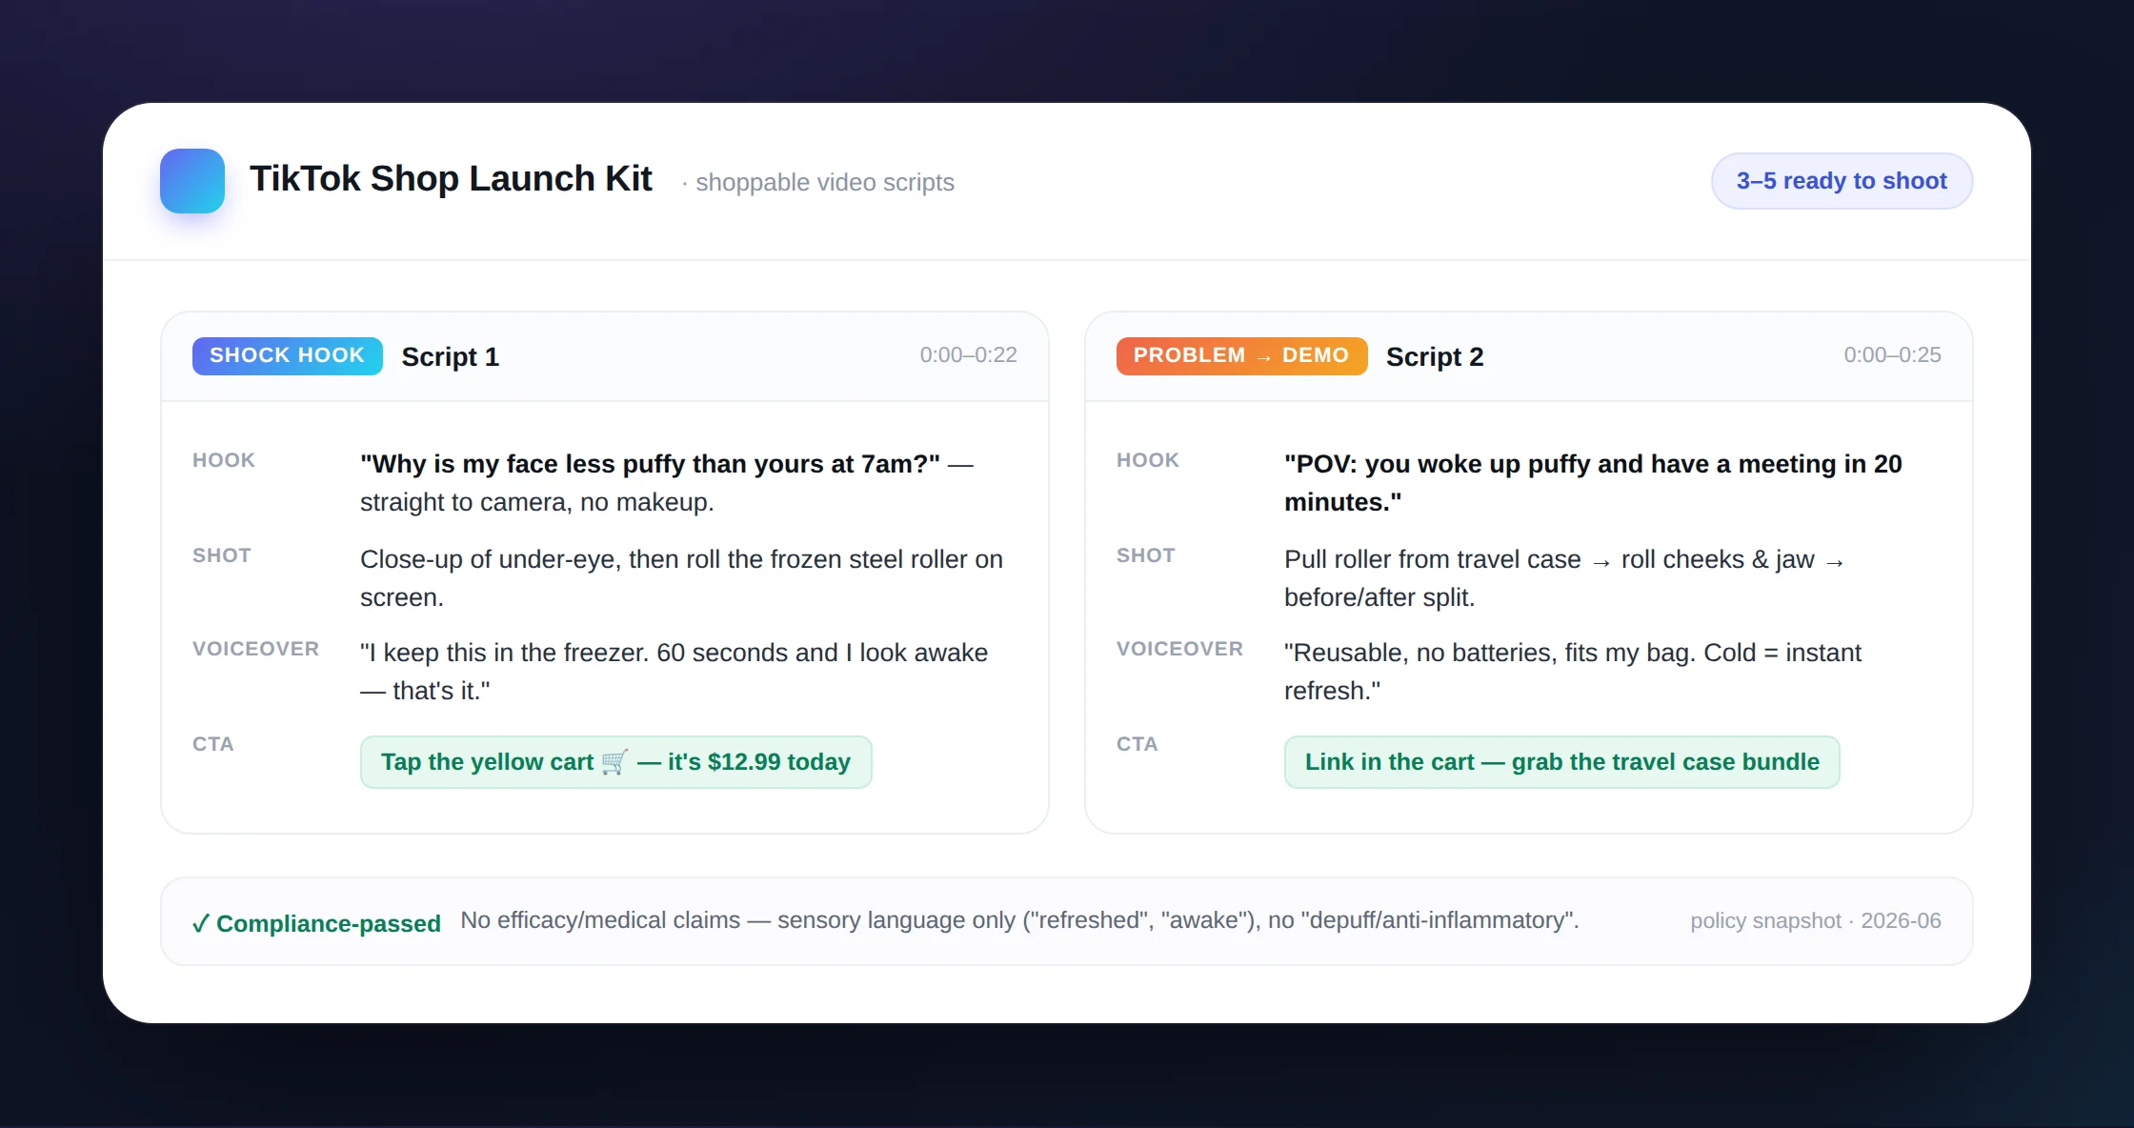Click the CTA label in Script 1

point(213,744)
